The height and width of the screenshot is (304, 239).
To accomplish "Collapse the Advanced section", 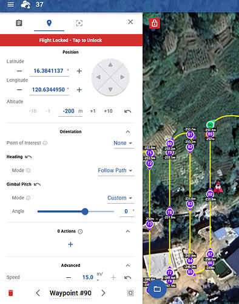I will click(128, 266).
